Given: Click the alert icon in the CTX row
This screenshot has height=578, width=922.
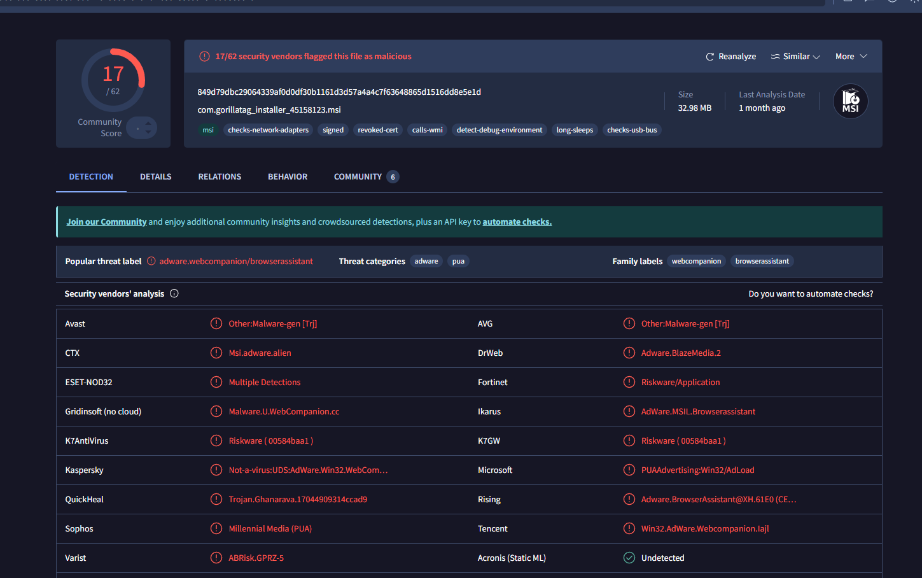Looking at the screenshot, I should [216, 353].
